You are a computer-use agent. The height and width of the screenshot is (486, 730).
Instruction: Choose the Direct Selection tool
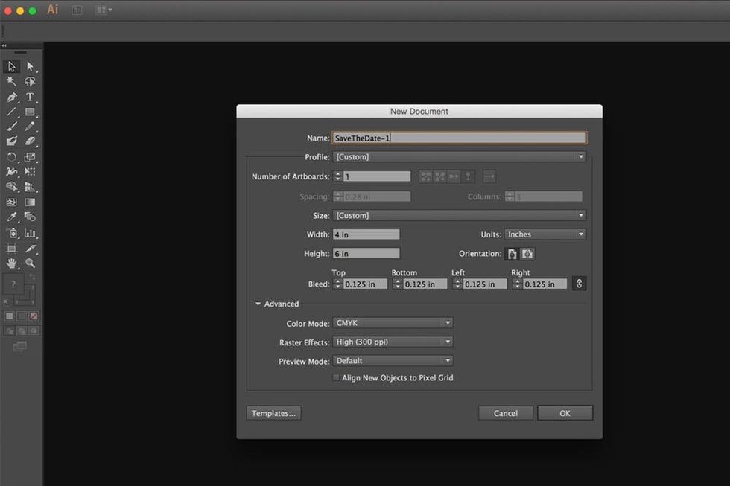30,66
